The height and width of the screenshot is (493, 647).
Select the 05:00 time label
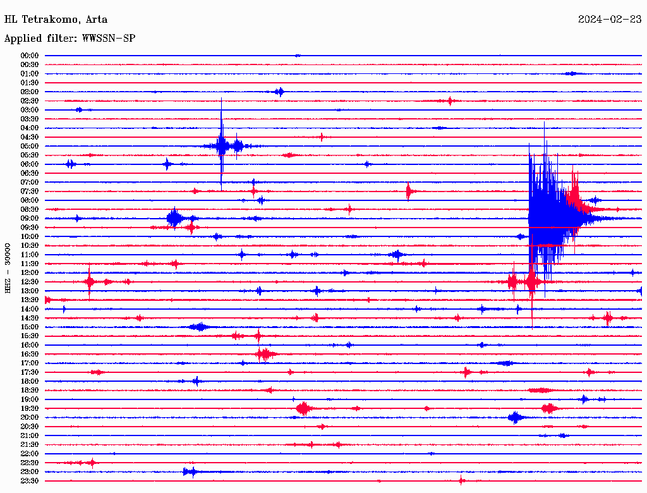(30, 146)
